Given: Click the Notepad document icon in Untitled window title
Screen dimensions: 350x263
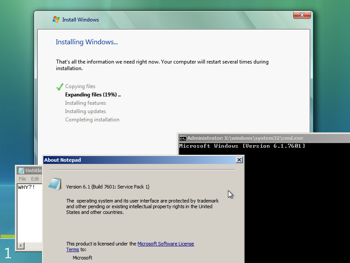Looking at the screenshot, I should tap(21, 171).
